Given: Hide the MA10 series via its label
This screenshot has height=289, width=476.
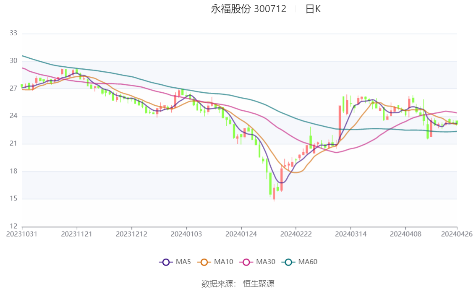Looking at the screenshot, I should coord(223,262).
